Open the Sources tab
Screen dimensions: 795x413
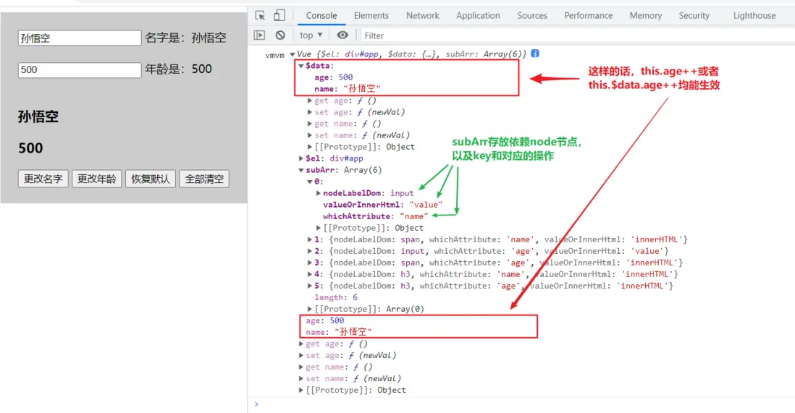(532, 16)
